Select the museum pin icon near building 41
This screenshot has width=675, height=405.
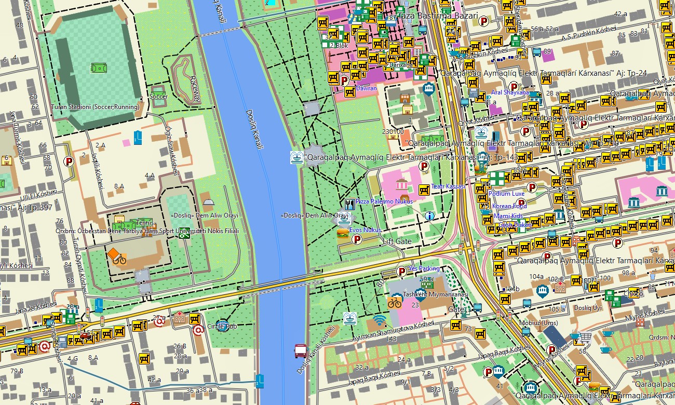[498, 372]
